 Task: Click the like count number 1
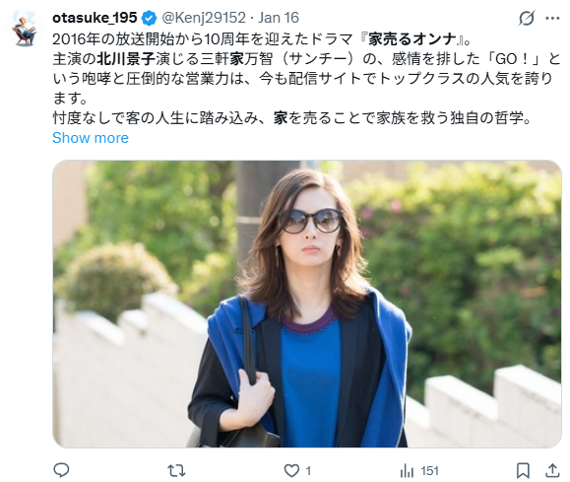coord(308,471)
